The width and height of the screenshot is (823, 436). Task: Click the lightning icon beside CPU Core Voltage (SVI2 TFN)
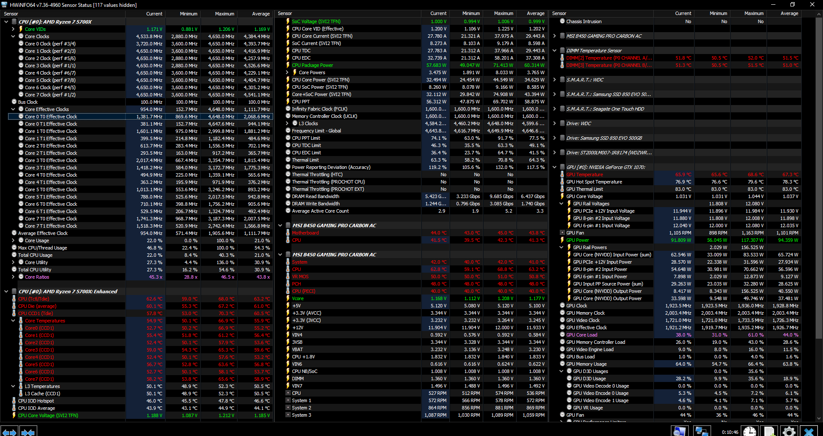tap(14, 415)
